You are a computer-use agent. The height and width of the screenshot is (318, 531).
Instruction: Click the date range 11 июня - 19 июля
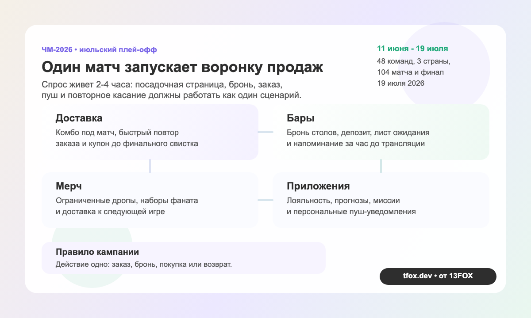[413, 49]
